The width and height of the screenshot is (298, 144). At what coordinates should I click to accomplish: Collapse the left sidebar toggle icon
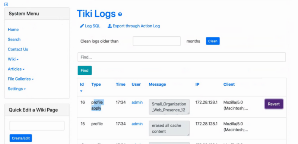(x=6, y=4)
